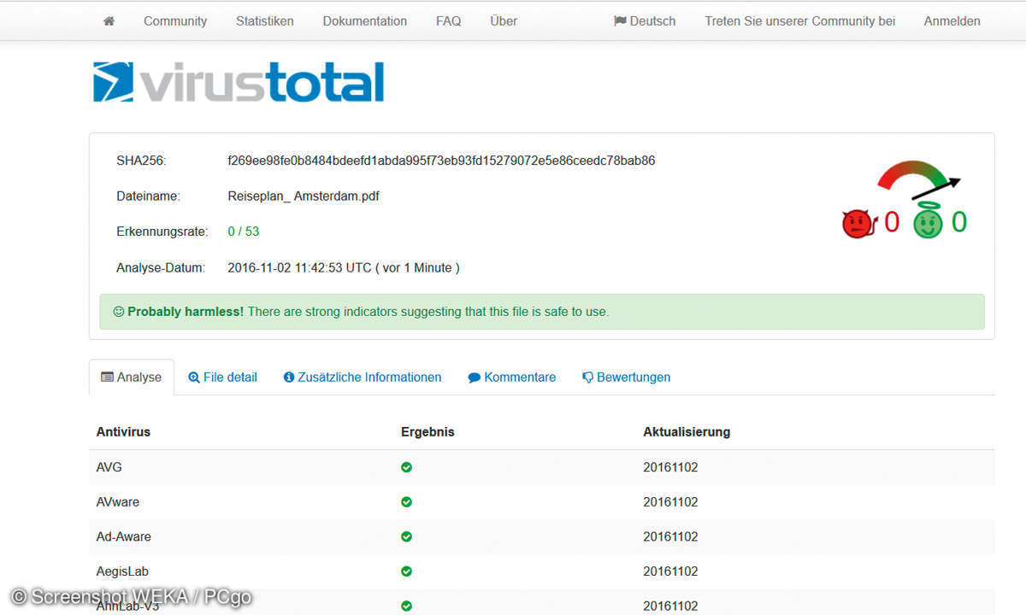This screenshot has width=1026, height=615.
Task: Click the reputation gauge meter
Action: point(918,179)
